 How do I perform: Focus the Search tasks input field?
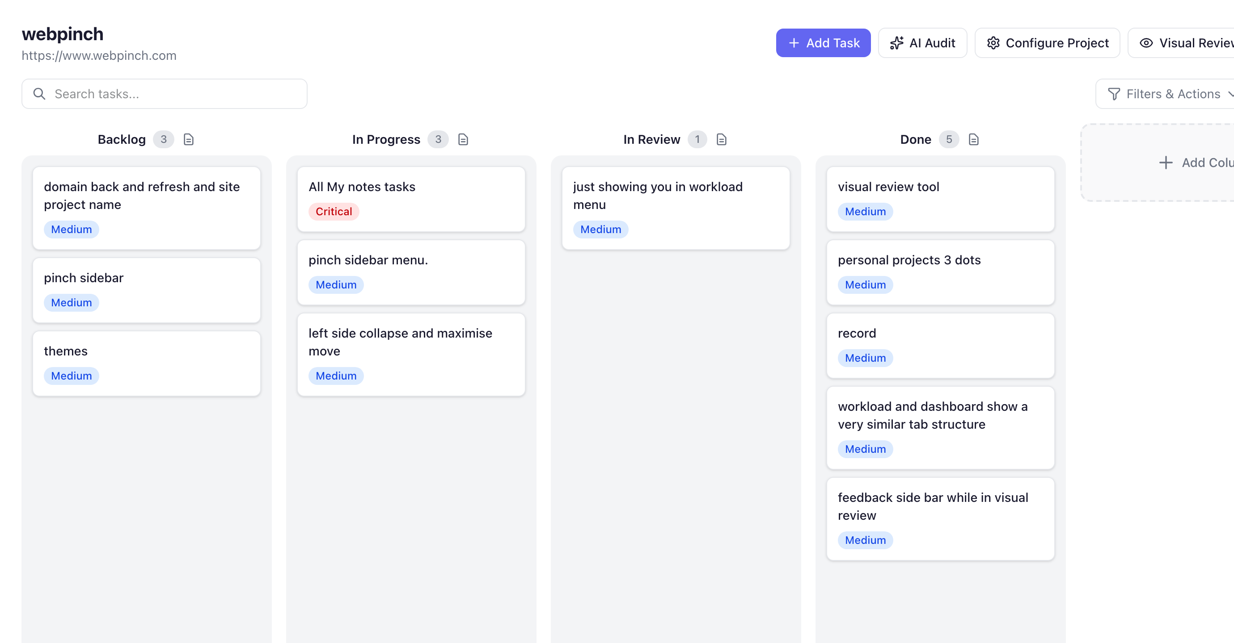[165, 94]
